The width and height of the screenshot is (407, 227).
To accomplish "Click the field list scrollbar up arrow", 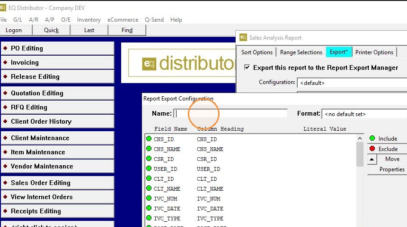I will (360, 138).
